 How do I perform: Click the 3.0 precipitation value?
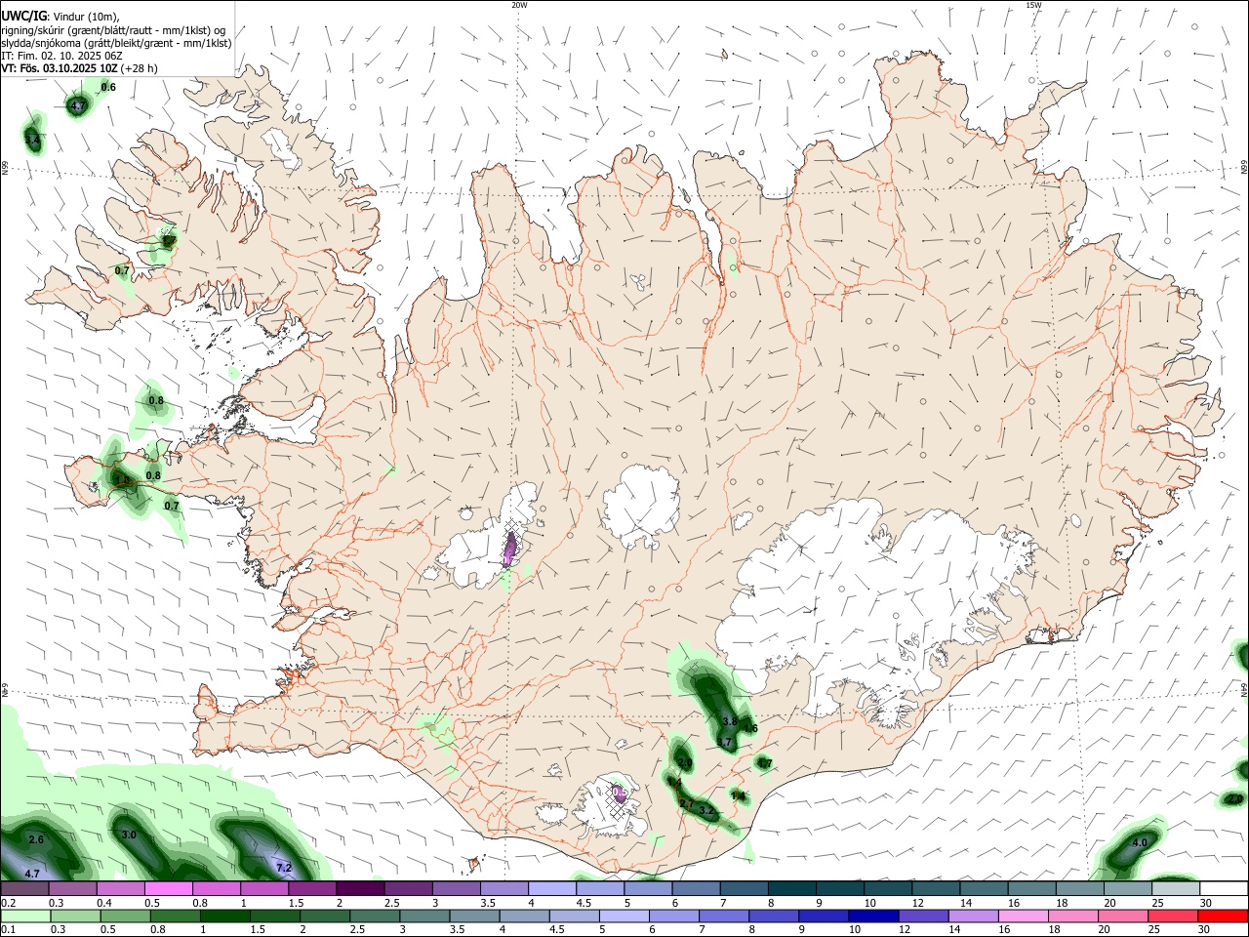pos(129,835)
